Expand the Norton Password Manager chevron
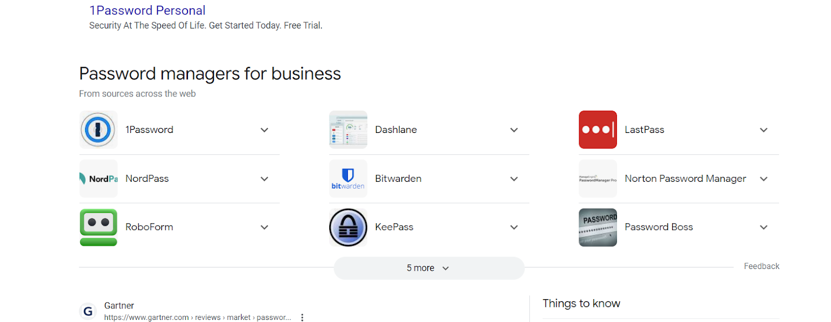Image resolution: width=831 pixels, height=322 pixels. pyautogui.click(x=763, y=179)
